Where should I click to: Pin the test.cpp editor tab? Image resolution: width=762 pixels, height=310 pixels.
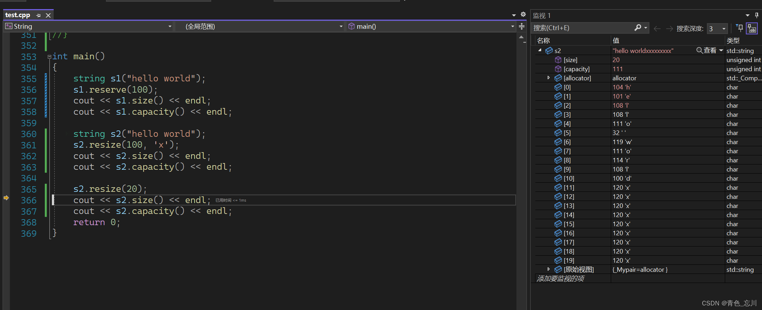coord(39,15)
